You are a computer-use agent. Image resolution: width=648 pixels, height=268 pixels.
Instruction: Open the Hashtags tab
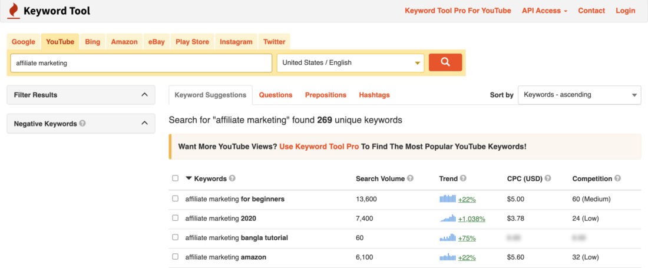coord(375,95)
